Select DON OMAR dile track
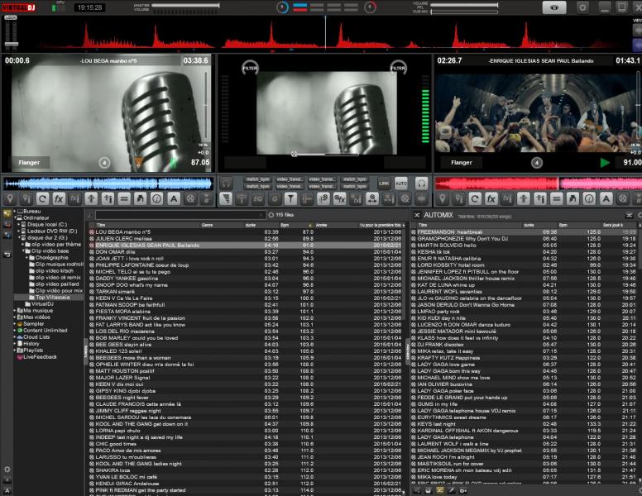Image resolution: width=642 pixels, height=496 pixels. tap(115, 251)
